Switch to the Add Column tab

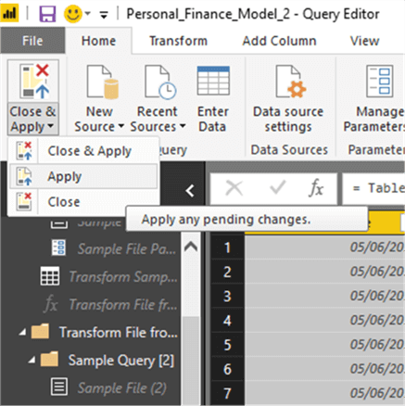[x=279, y=41]
